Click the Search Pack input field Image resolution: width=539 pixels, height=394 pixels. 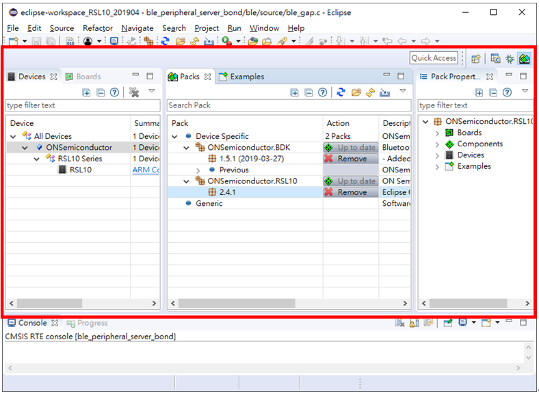pyautogui.click(x=289, y=105)
